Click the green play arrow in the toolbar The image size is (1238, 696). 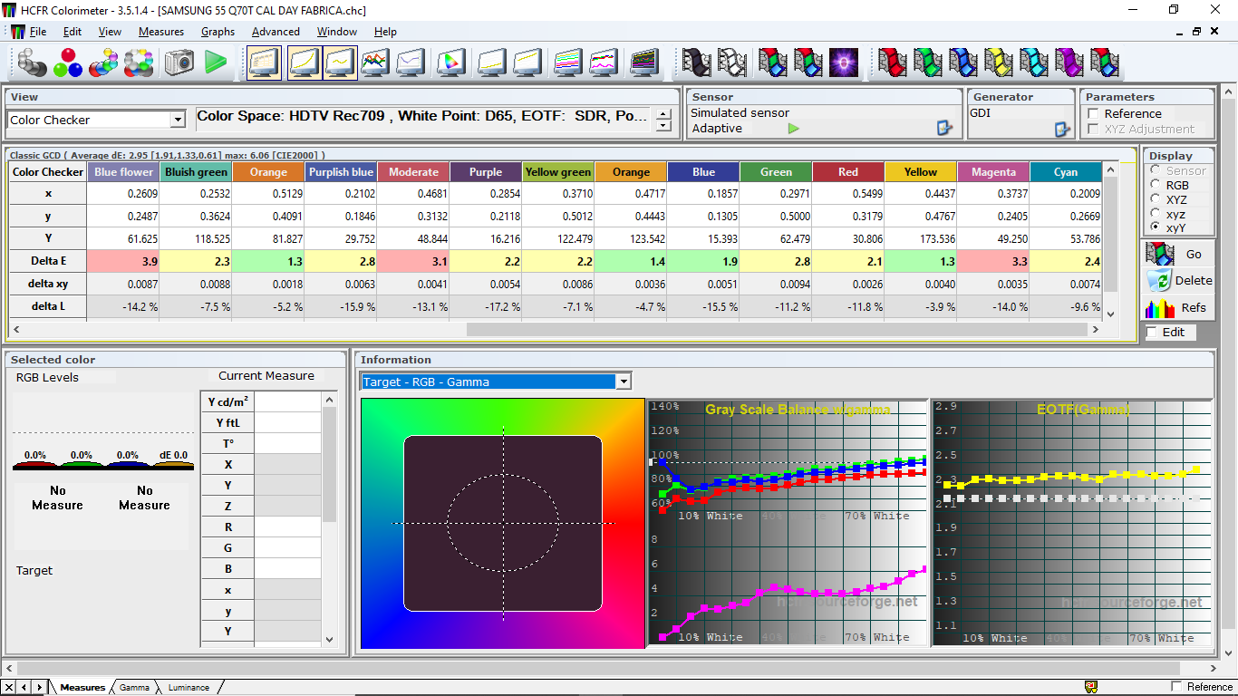[x=216, y=63]
